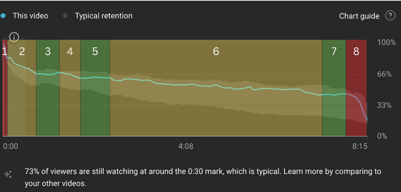
Task: Click the 4:08 timestamp on the axis
Action: pyautogui.click(x=186, y=147)
